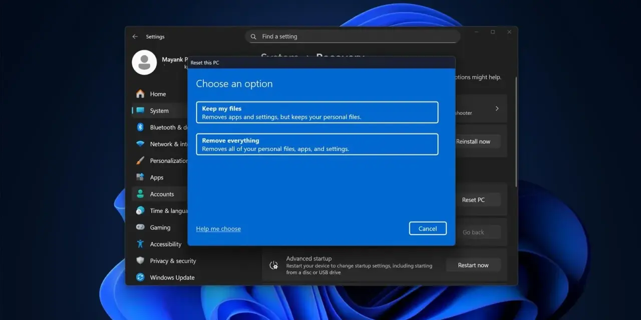Click the Advanced startup icon

(274, 265)
